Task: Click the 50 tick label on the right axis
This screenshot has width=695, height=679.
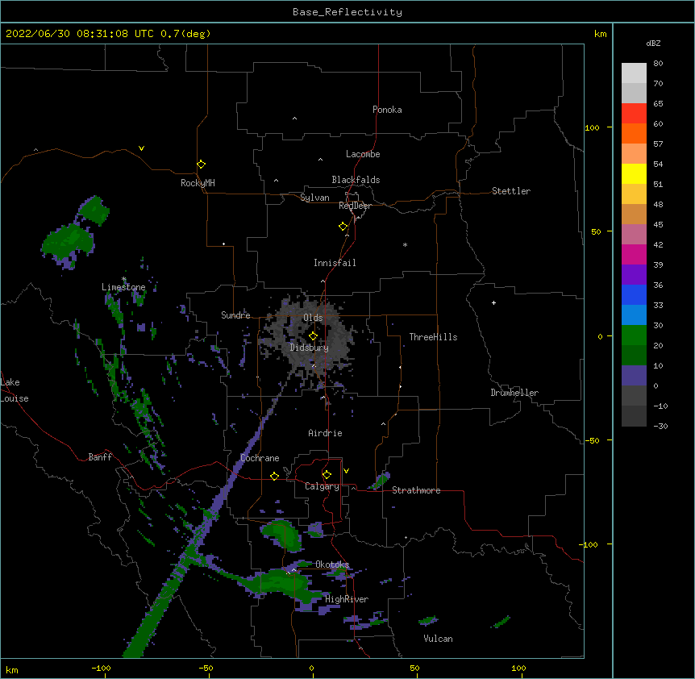Action: point(596,231)
